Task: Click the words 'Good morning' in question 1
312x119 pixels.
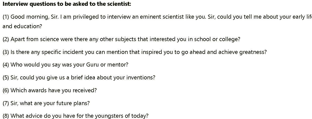Action: point(28,17)
